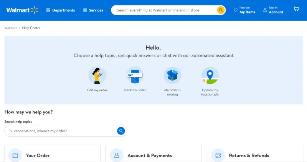Open the Departments menu

(x=61, y=10)
